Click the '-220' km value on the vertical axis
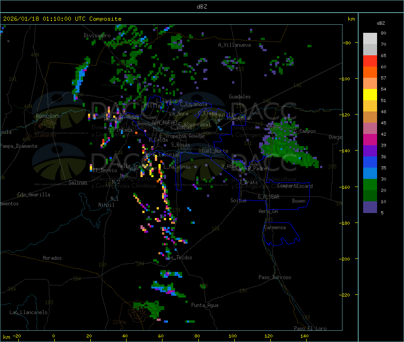The height and width of the screenshot is (342, 404). tap(345, 295)
